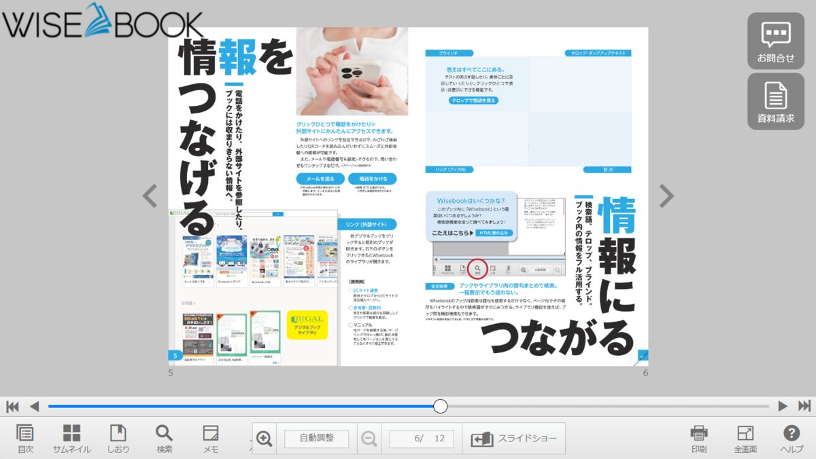Viewport: 816px width, 459px height.
Task: Switch to 全画面 fullscreen mode
Action: [745, 439]
